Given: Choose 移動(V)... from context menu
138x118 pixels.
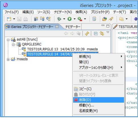Looking at the screenshot, I should tap(99, 105).
